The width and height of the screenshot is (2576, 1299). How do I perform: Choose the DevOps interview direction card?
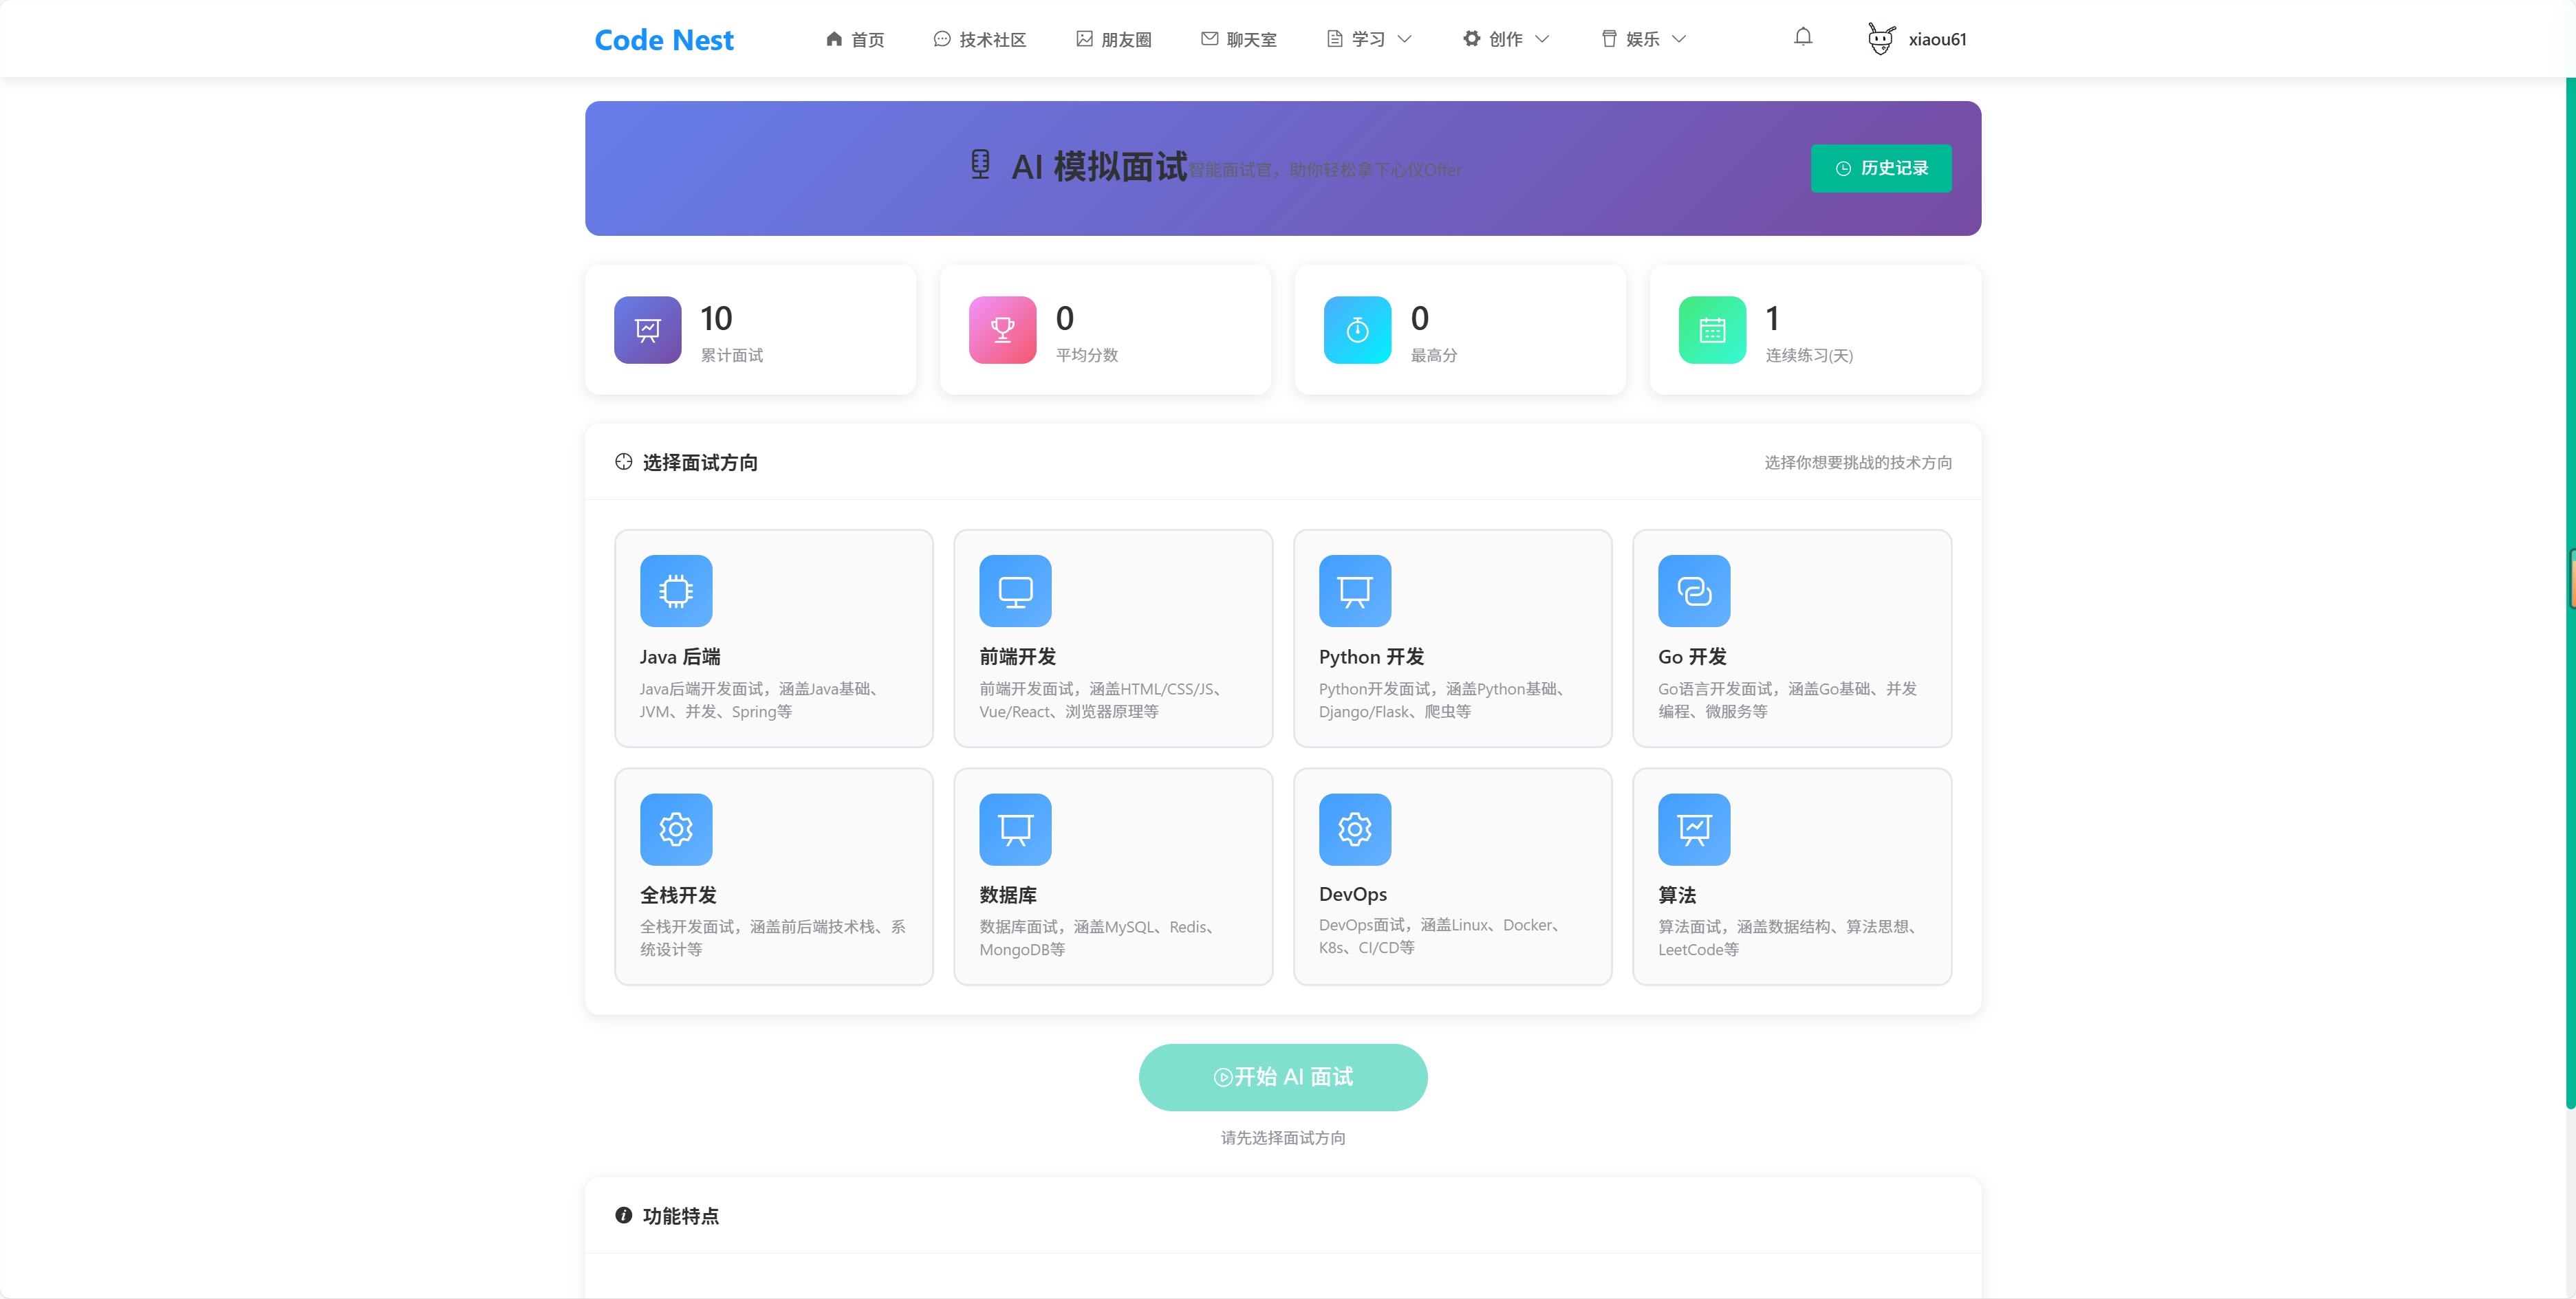coord(1451,876)
